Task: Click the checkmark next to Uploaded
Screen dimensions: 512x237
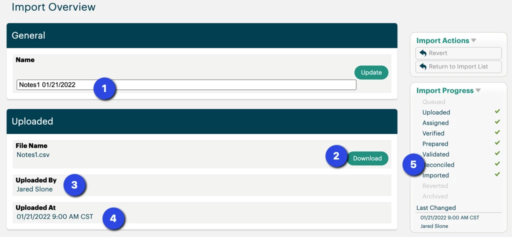Action: pyautogui.click(x=497, y=111)
